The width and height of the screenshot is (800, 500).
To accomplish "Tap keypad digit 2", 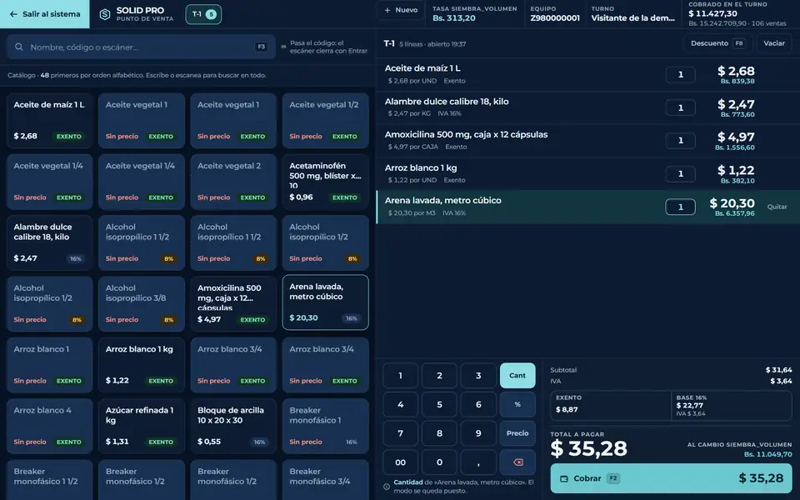I will click(x=439, y=376).
